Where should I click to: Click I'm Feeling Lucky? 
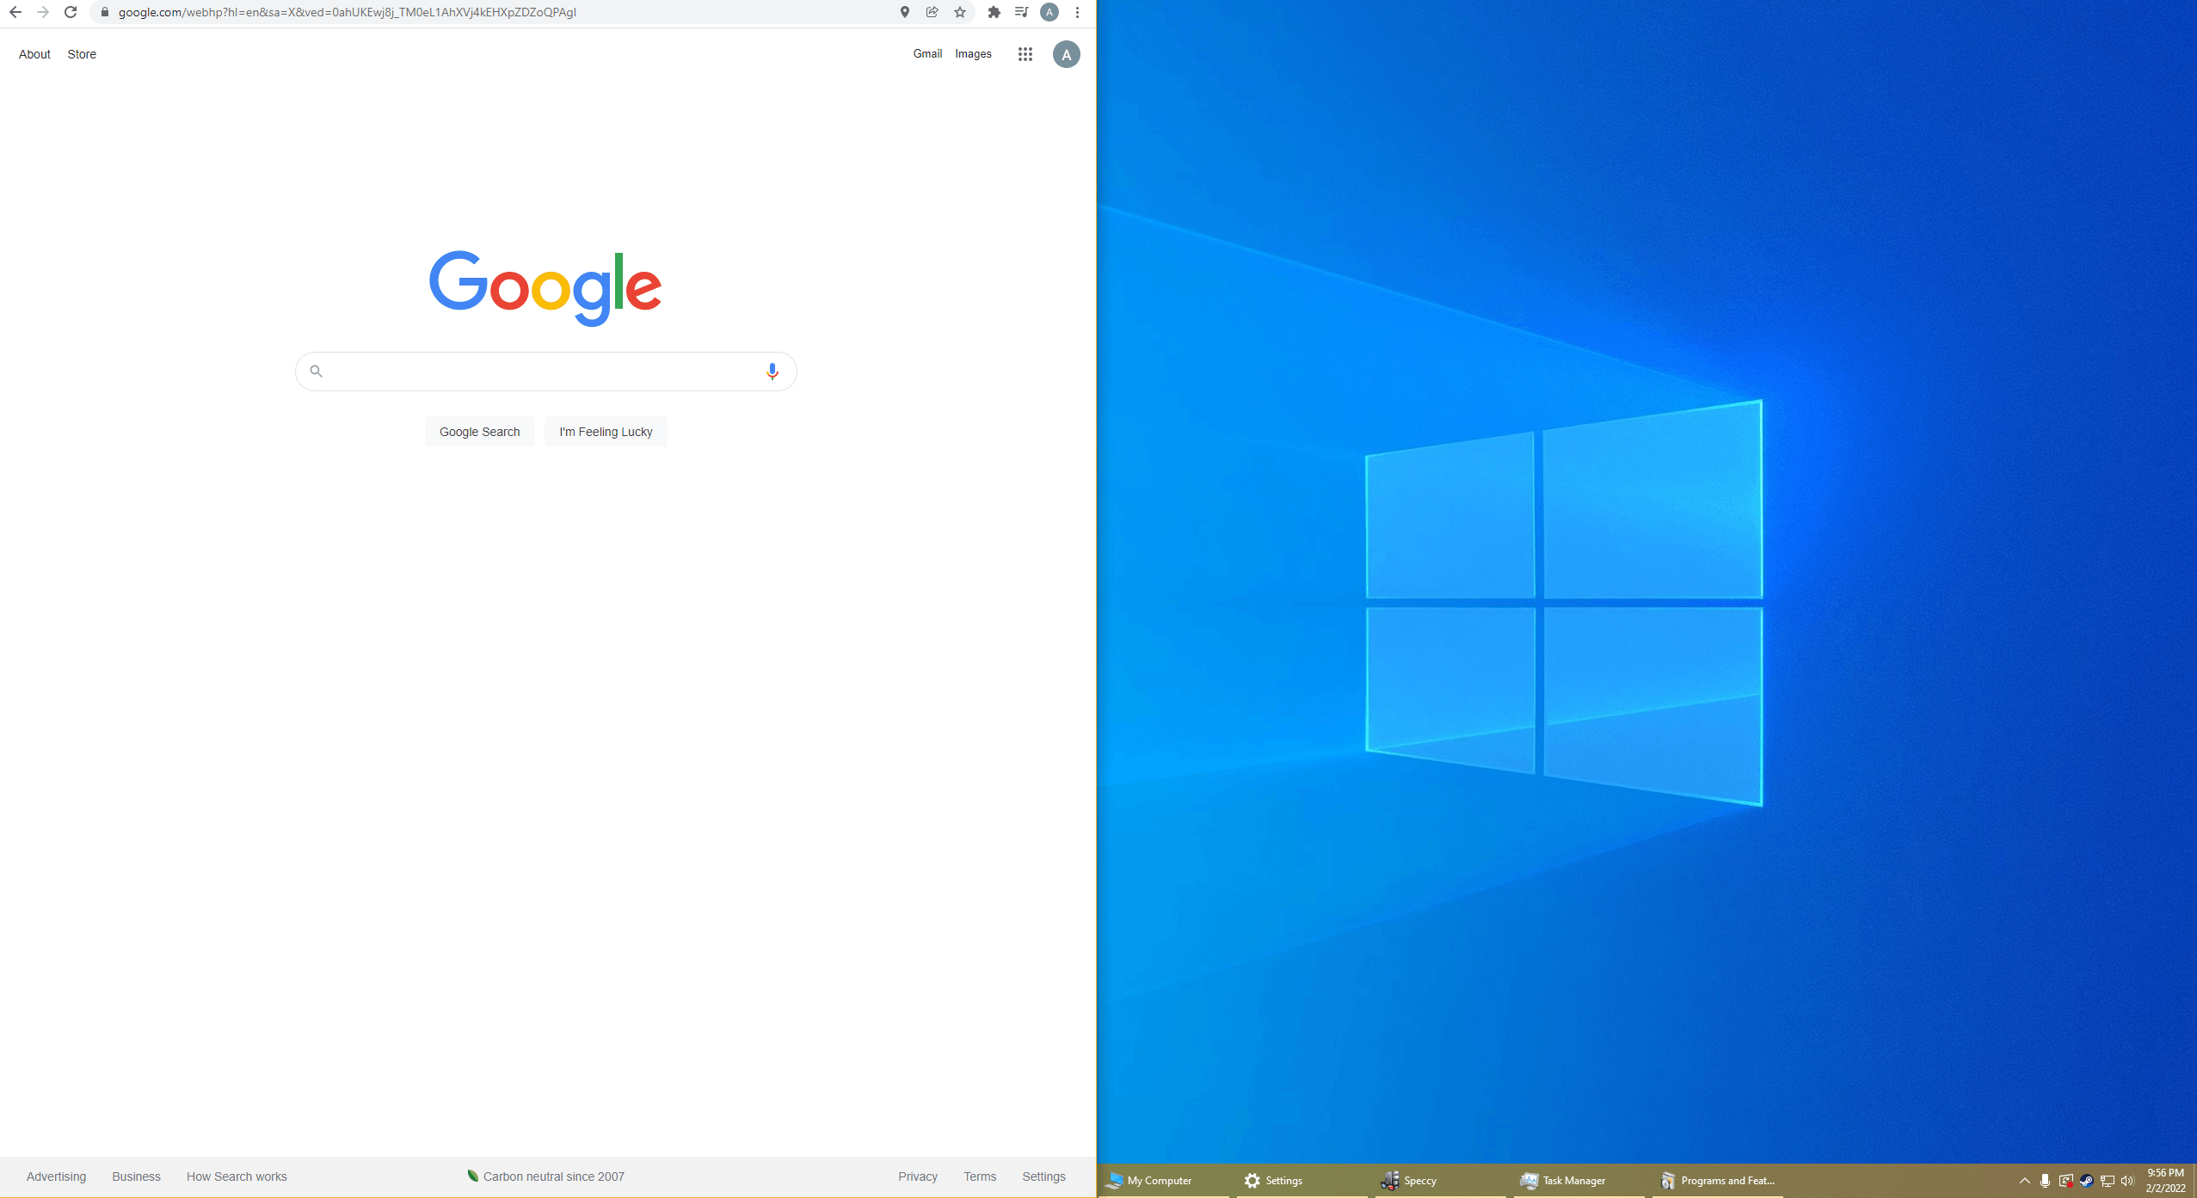point(606,432)
